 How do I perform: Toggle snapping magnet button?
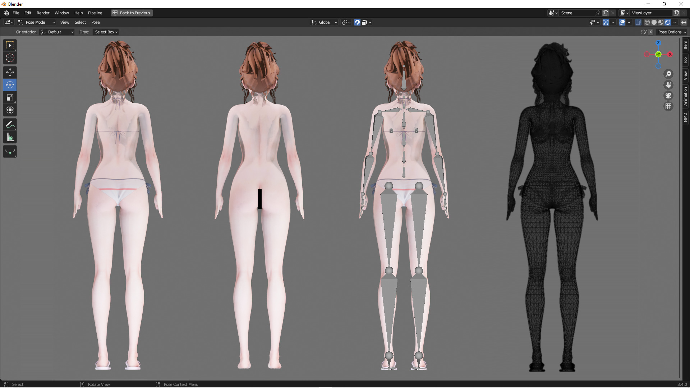(357, 22)
